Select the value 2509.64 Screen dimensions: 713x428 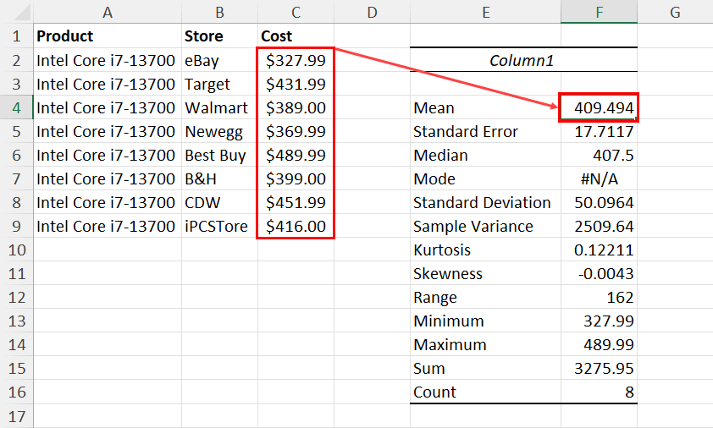(x=600, y=226)
